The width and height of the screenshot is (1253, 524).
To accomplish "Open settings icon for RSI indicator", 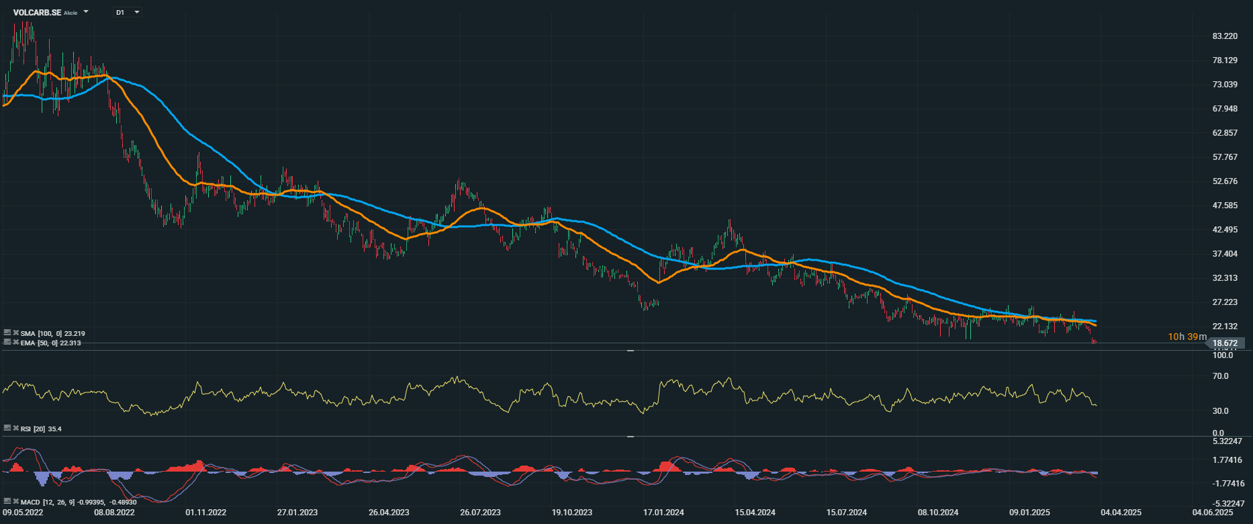I will point(7,429).
